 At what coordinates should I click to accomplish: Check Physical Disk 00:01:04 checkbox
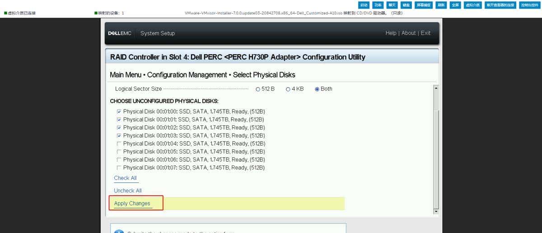coord(119,143)
